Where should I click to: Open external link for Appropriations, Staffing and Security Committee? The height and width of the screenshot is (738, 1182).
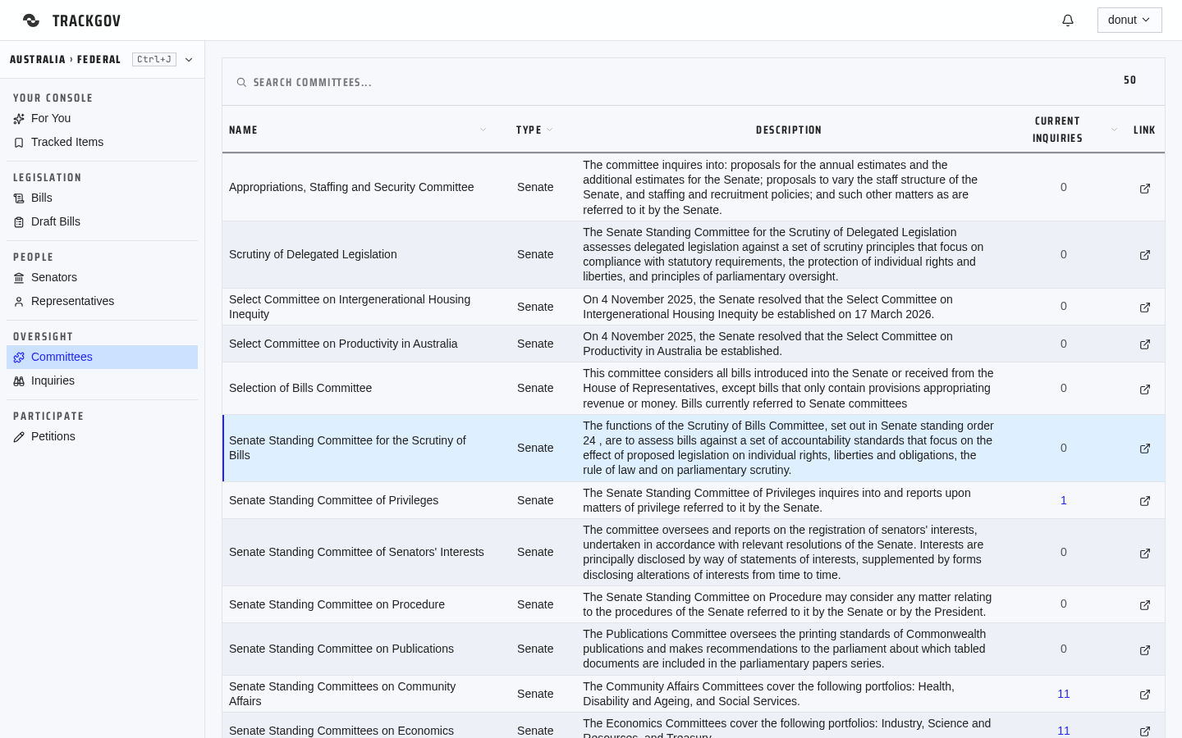tap(1145, 189)
